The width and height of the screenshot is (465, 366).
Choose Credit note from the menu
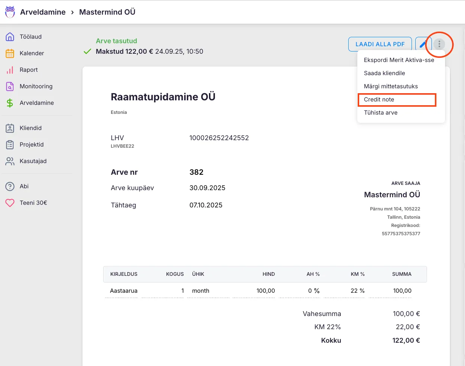pos(379,100)
